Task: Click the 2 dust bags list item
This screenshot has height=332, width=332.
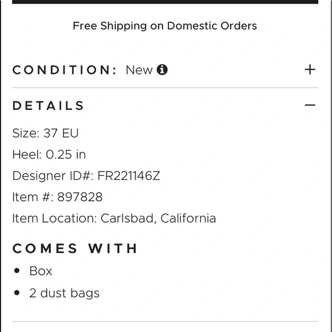Action: point(64,293)
